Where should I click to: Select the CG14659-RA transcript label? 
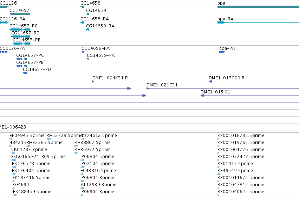pos(100,26)
